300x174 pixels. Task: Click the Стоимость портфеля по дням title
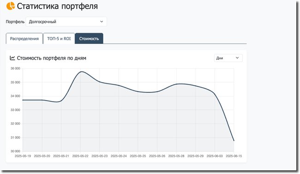(x=52, y=58)
